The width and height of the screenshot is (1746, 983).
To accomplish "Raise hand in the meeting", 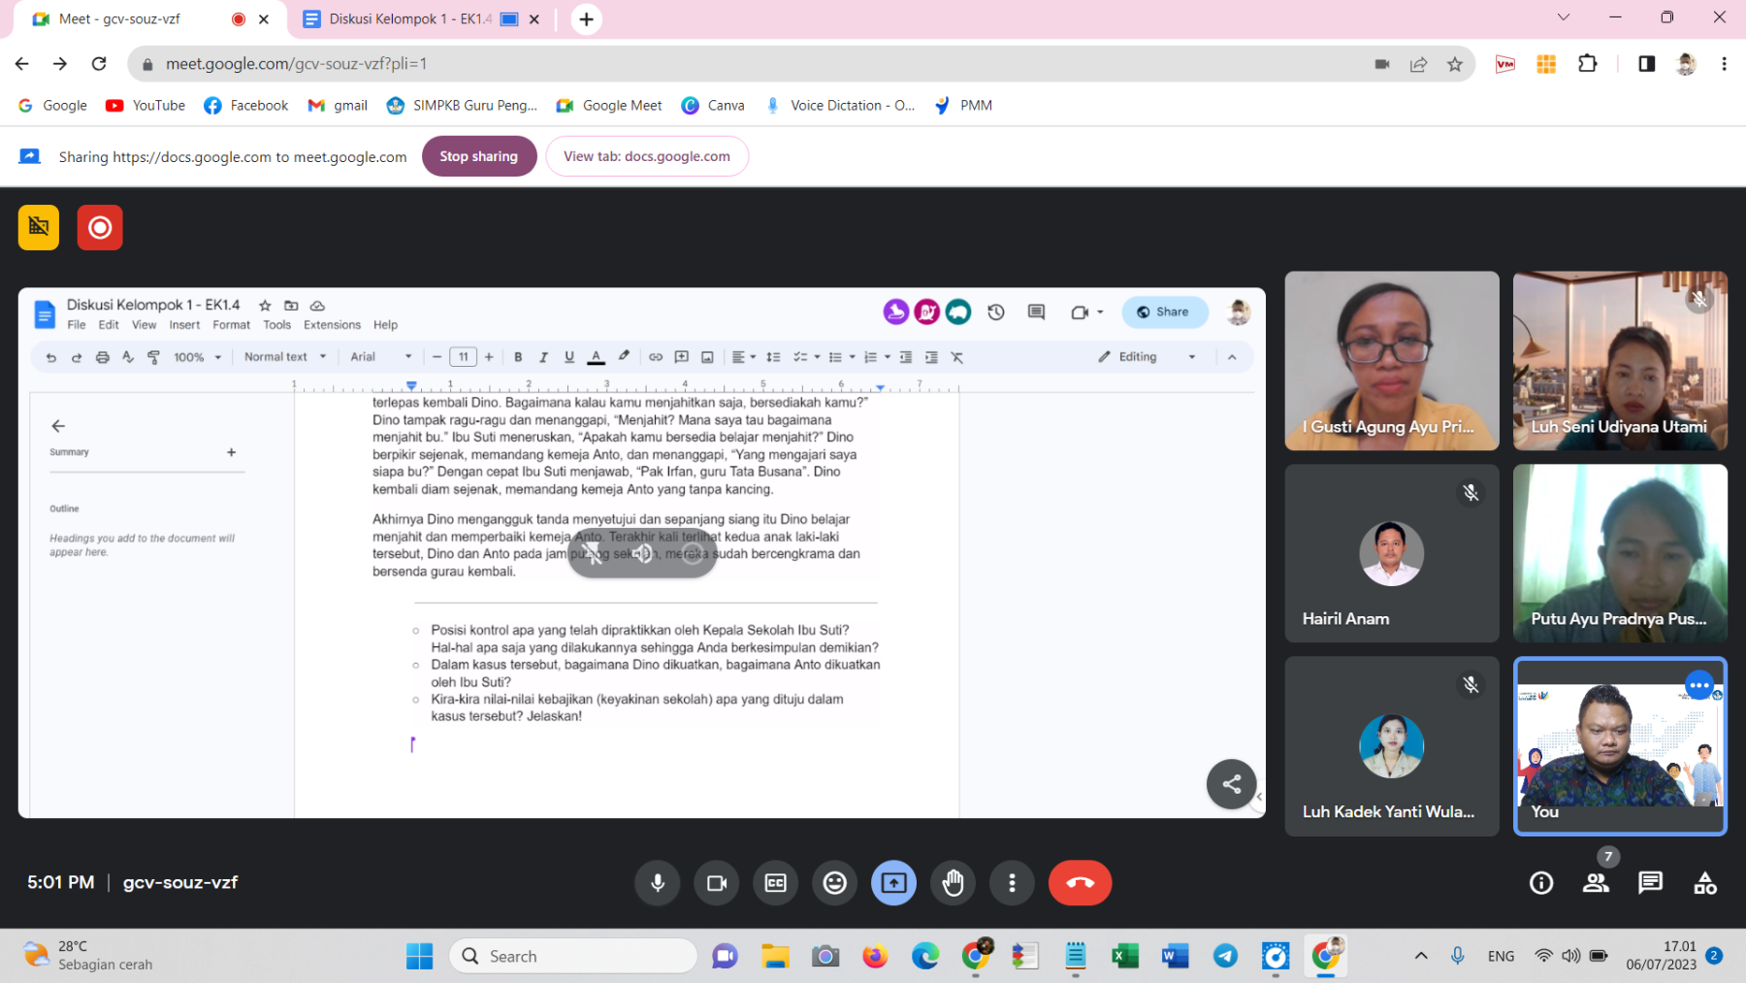I will [x=953, y=883].
